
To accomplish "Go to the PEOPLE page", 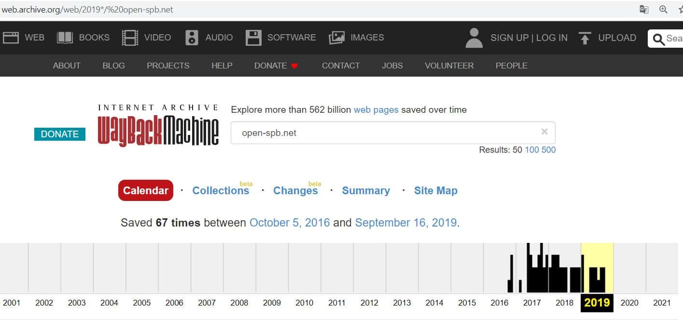I will 512,66.
